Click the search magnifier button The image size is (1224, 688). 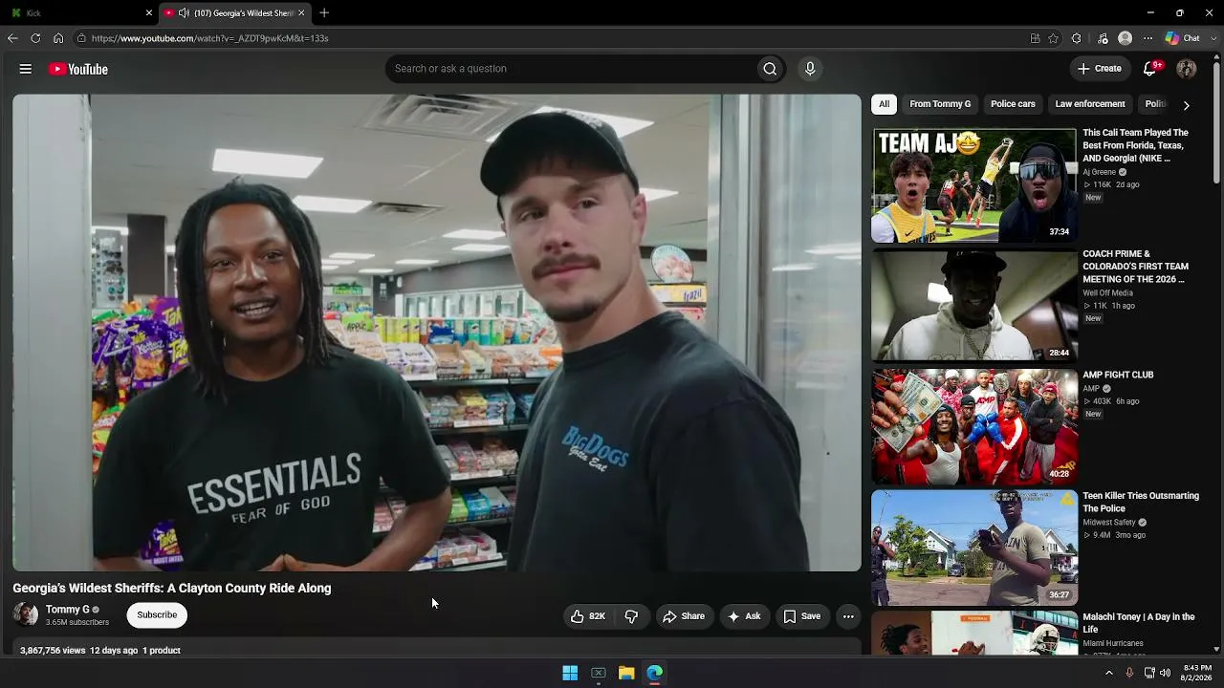pyautogui.click(x=770, y=69)
